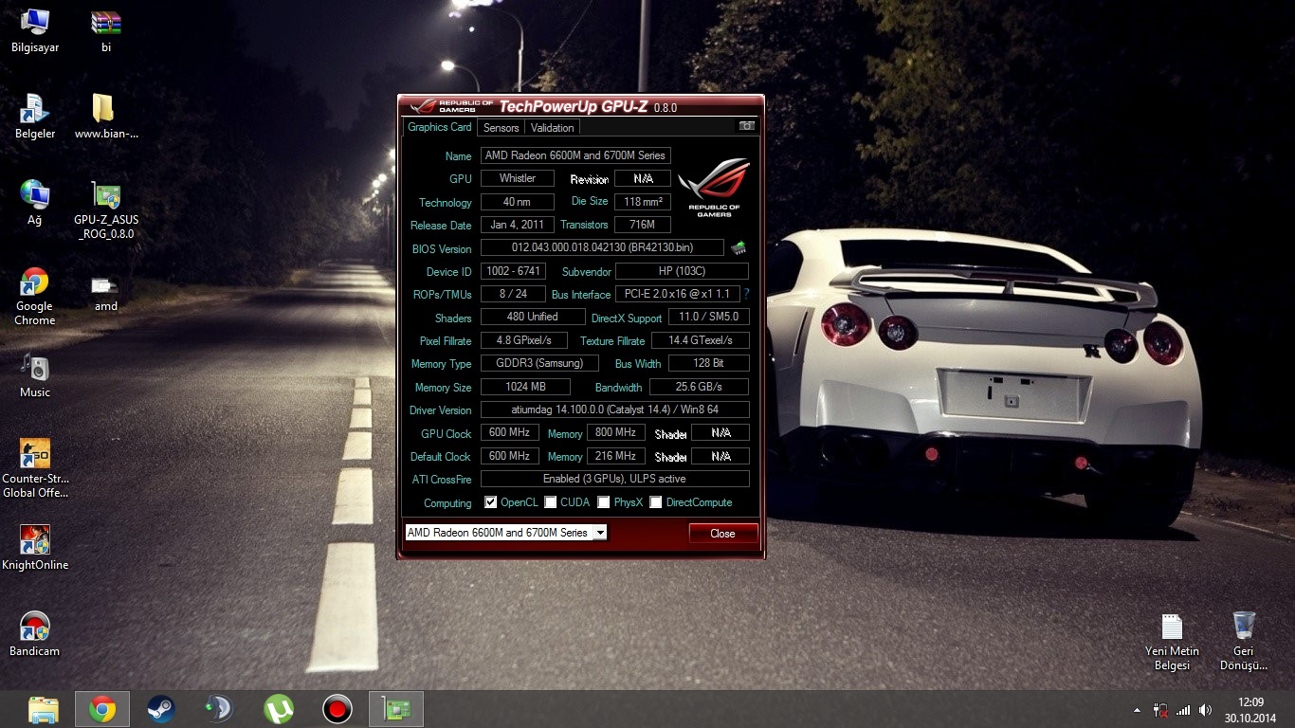The height and width of the screenshot is (728, 1295).
Task: Open Geri Dönüşüm recycle bin
Action: coord(1244,641)
